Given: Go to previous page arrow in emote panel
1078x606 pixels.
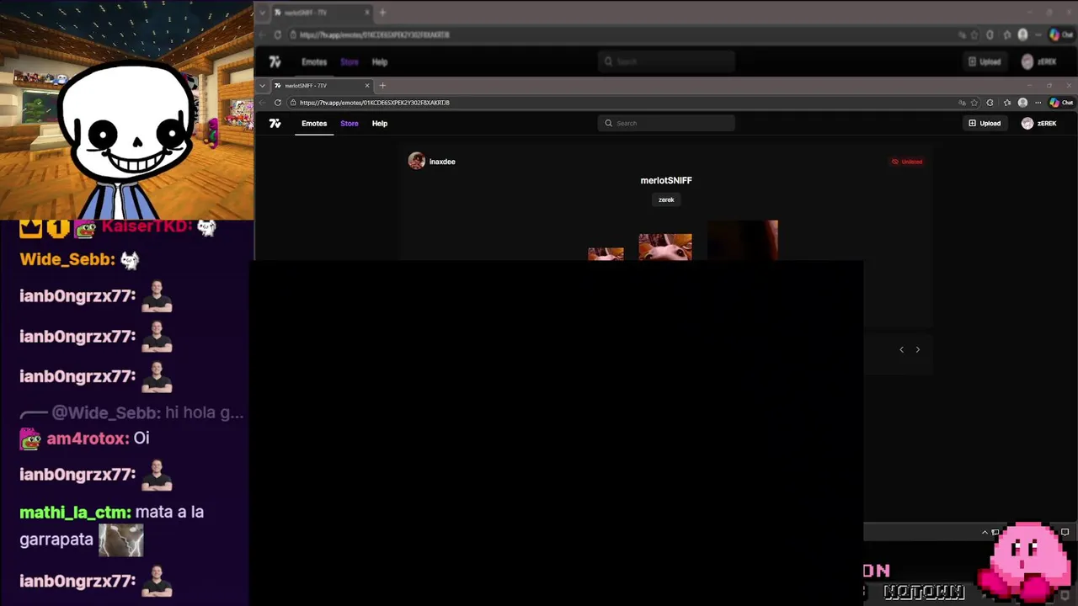Looking at the screenshot, I should click(901, 349).
